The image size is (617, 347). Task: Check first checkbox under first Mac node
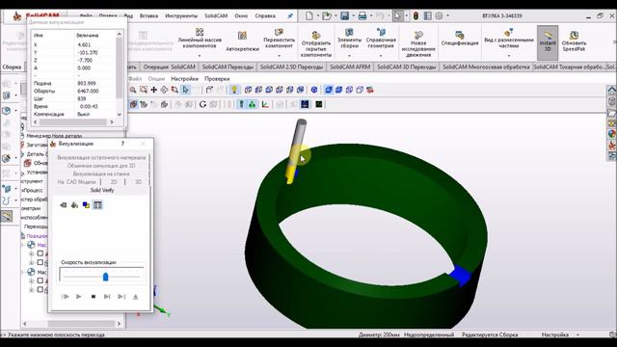pos(40,253)
